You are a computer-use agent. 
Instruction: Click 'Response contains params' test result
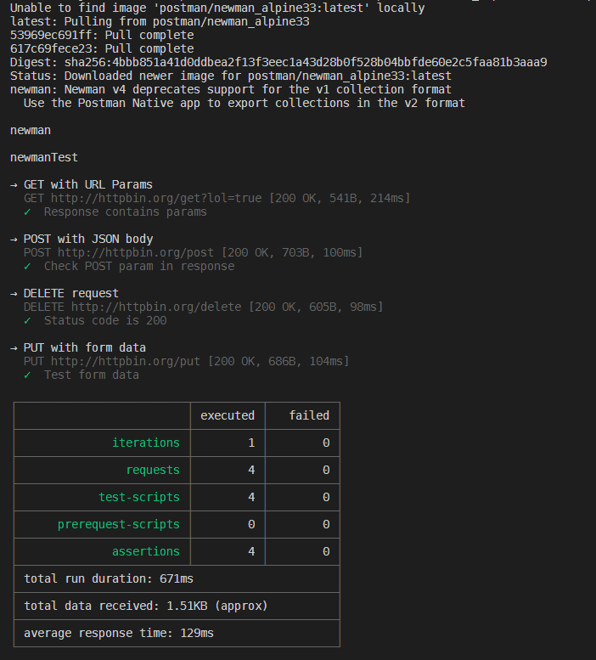(126, 212)
